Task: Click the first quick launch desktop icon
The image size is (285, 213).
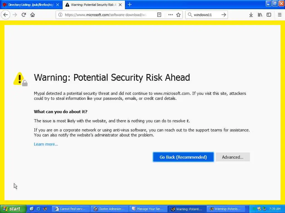Action: [32, 209]
